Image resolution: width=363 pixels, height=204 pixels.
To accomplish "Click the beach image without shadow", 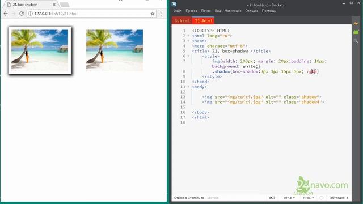I will point(115,50).
